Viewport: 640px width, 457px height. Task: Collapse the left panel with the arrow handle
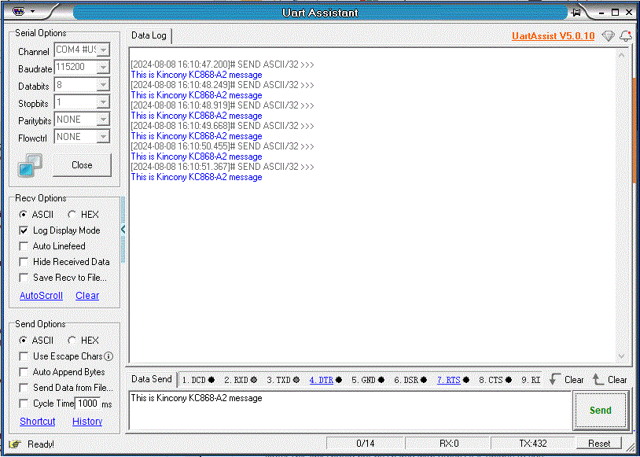[123, 230]
